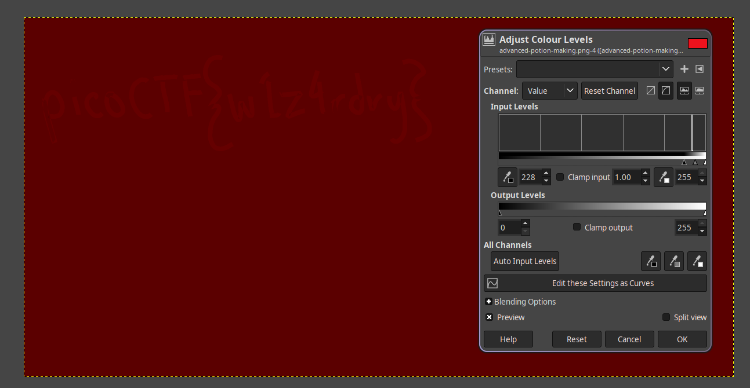Pick black point for input levels
This screenshot has height=388, width=750.
(508, 177)
